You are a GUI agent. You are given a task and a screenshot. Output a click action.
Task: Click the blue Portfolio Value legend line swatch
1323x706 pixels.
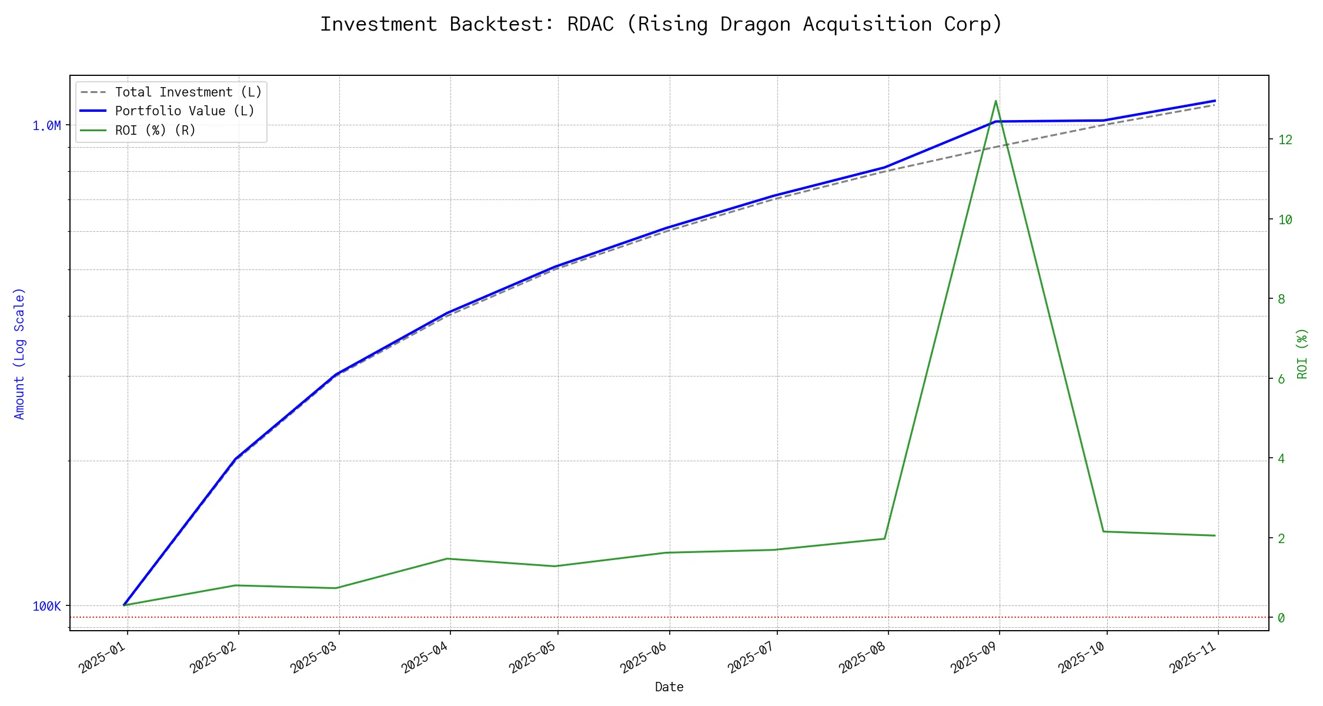[93, 111]
